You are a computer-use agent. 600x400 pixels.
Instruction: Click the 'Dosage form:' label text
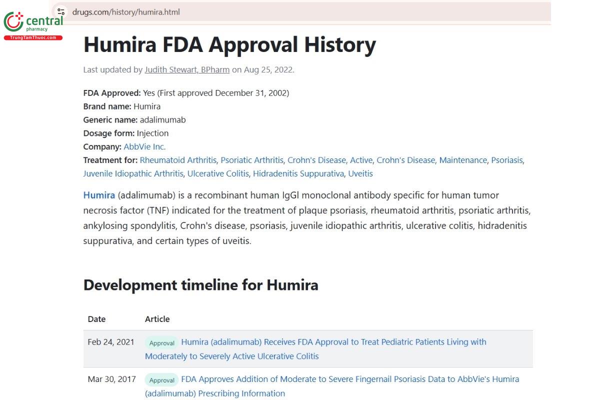coord(109,133)
